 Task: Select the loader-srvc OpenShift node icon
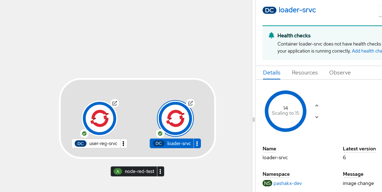click(175, 118)
